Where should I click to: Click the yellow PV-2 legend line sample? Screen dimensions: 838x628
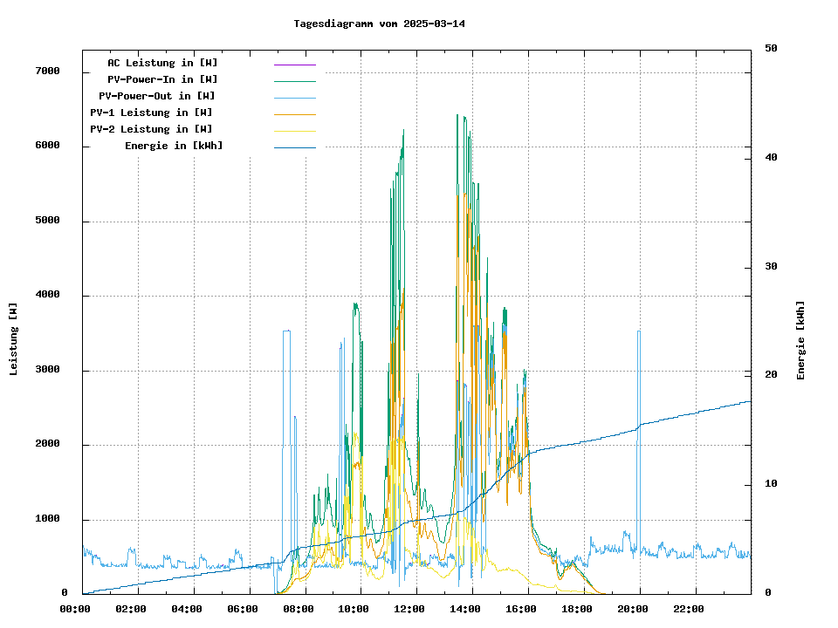(294, 131)
